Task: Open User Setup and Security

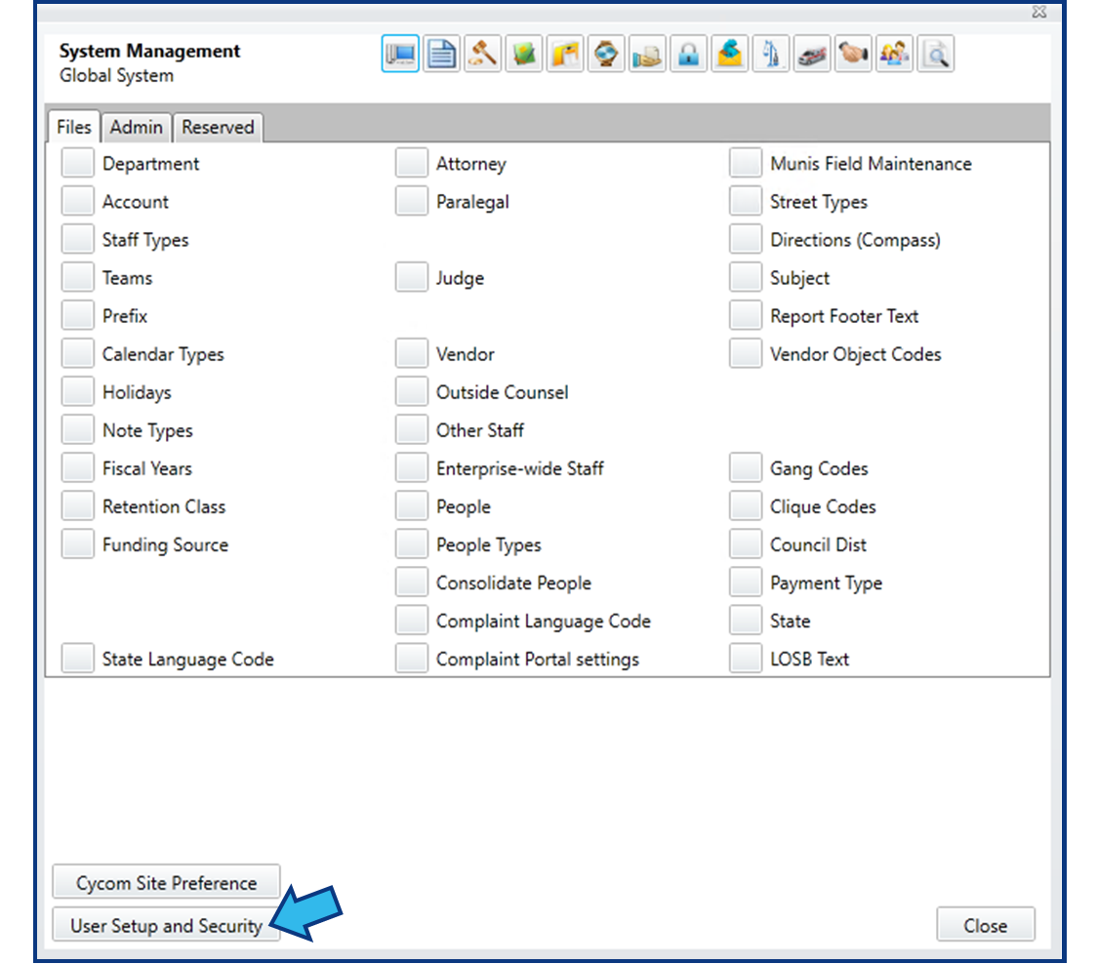Action: [167, 926]
